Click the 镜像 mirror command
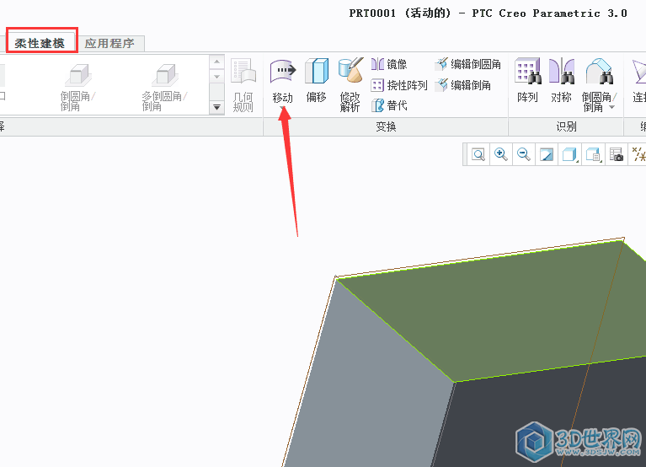The height and width of the screenshot is (467, 646). coord(389,64)
